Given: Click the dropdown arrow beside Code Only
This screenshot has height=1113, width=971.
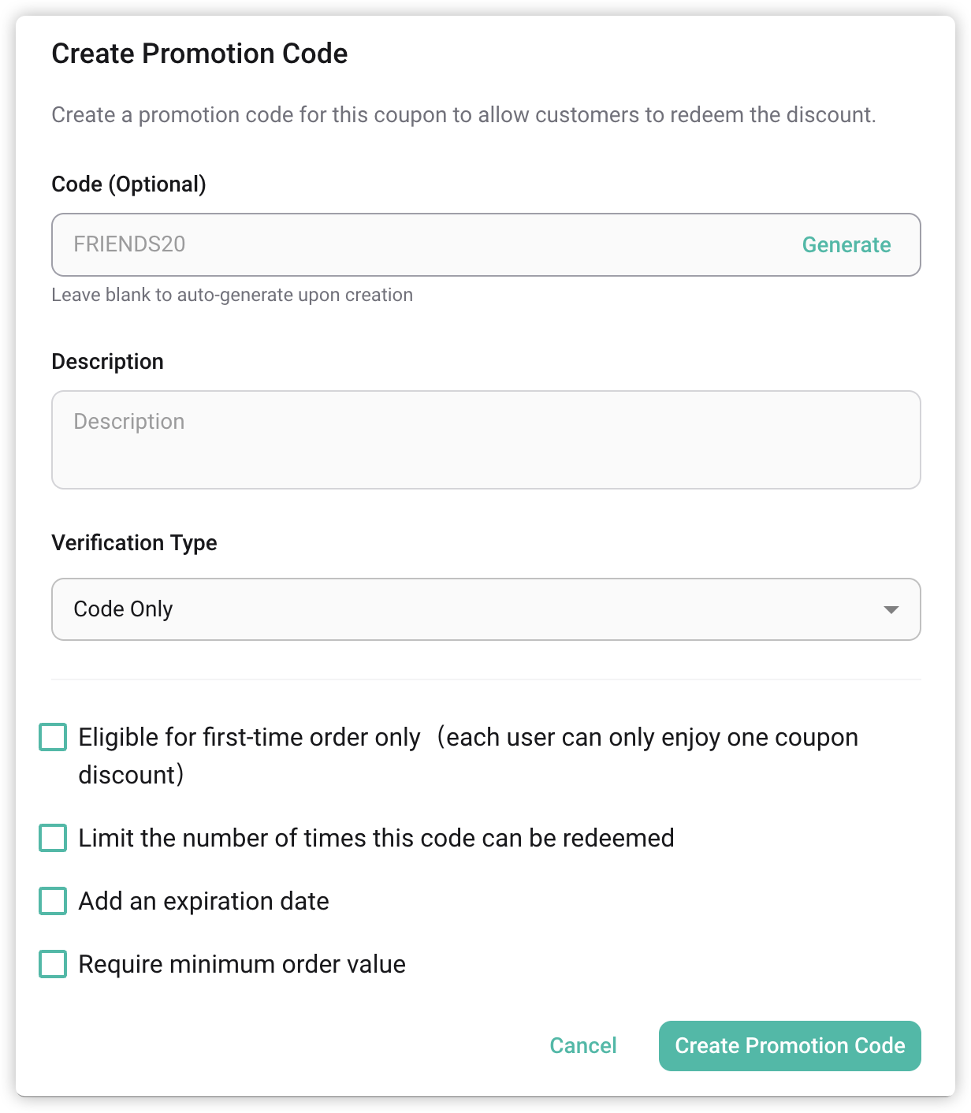Looking at the screenshot, I should point(891,609).
